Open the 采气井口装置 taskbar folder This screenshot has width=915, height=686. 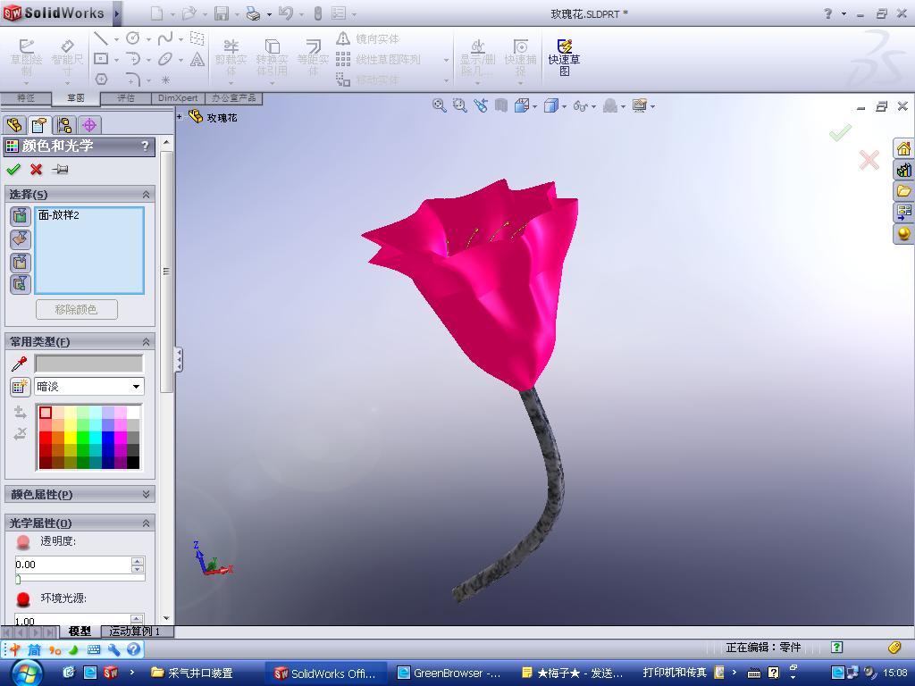[193, 673]
